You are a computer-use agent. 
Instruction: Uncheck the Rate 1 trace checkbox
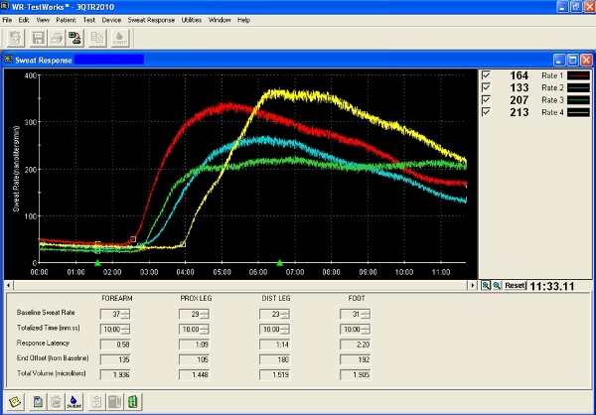486,75
